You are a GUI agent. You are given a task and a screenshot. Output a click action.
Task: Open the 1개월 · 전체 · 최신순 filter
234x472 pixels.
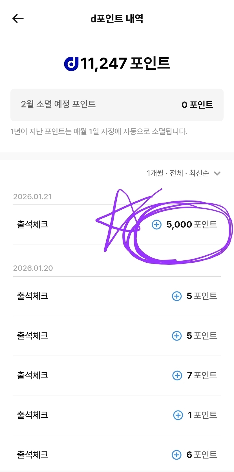[178, 173]
